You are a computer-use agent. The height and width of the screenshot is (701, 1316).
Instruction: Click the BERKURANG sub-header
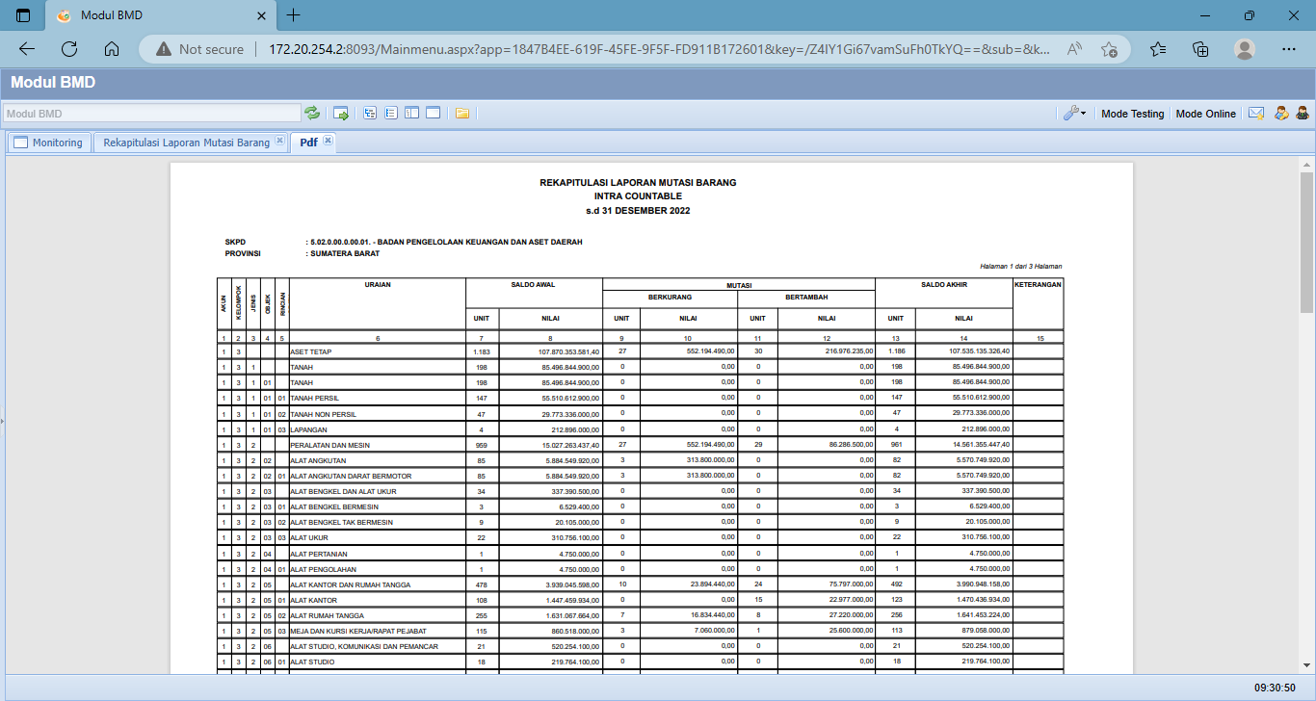(670, 298)
